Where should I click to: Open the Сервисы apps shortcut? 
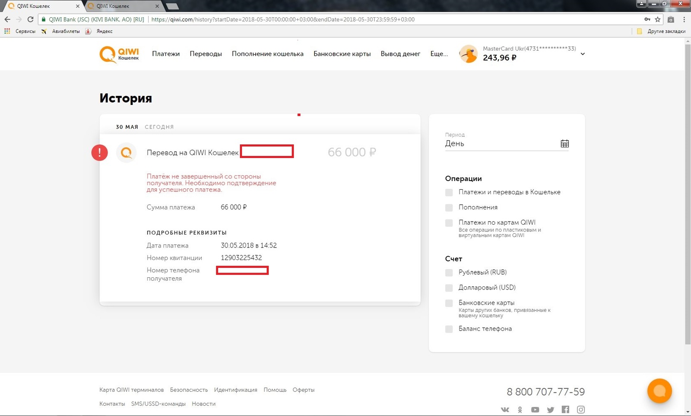pos(20,31)
